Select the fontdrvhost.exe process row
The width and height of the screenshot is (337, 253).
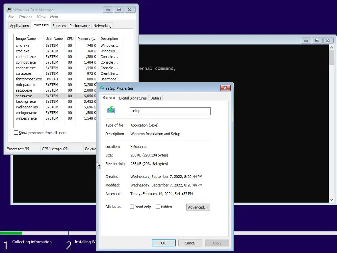tap(68, 79)
